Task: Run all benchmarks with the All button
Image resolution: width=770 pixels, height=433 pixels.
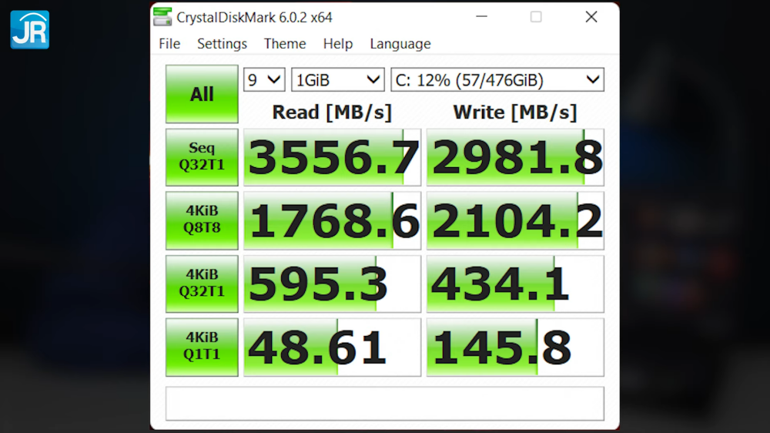Action: [x=202, y=94]
